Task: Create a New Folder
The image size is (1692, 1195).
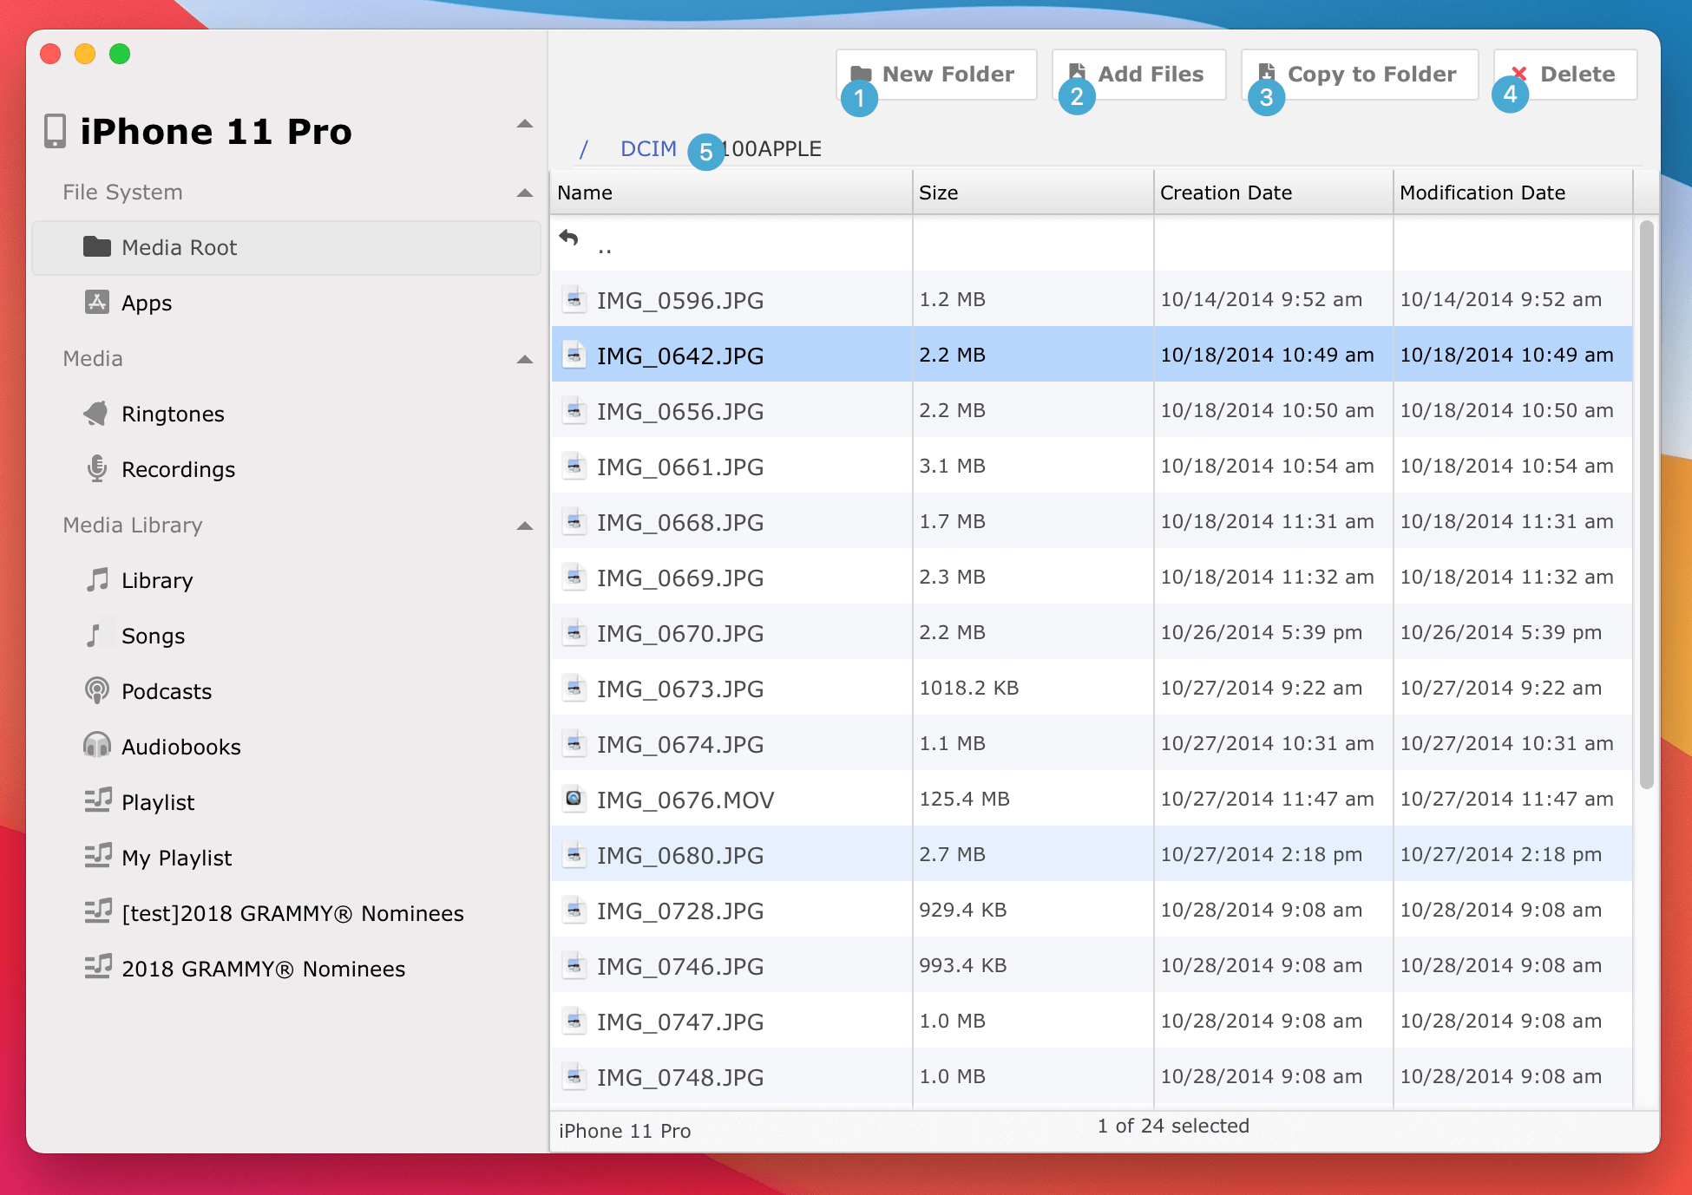Action: 936,75
